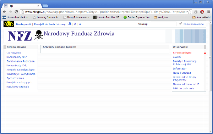Open the 'Debian Squeeze Inst...' bookmark
This screenshot has height=134, width=213.
click(137, 17)
